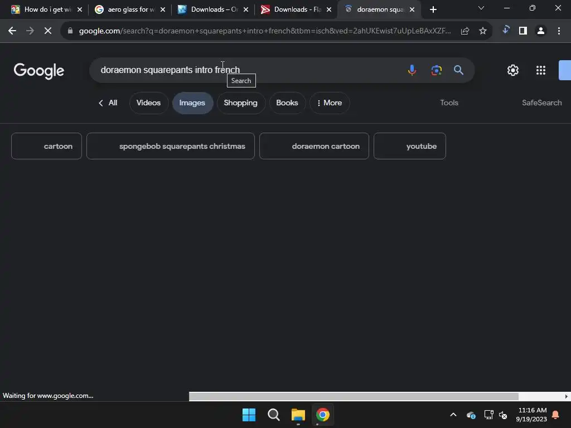Viewport: 571px width, 428px height.
Task: Click the horizontal scrollbar thumb
Action: click(354, 396)
